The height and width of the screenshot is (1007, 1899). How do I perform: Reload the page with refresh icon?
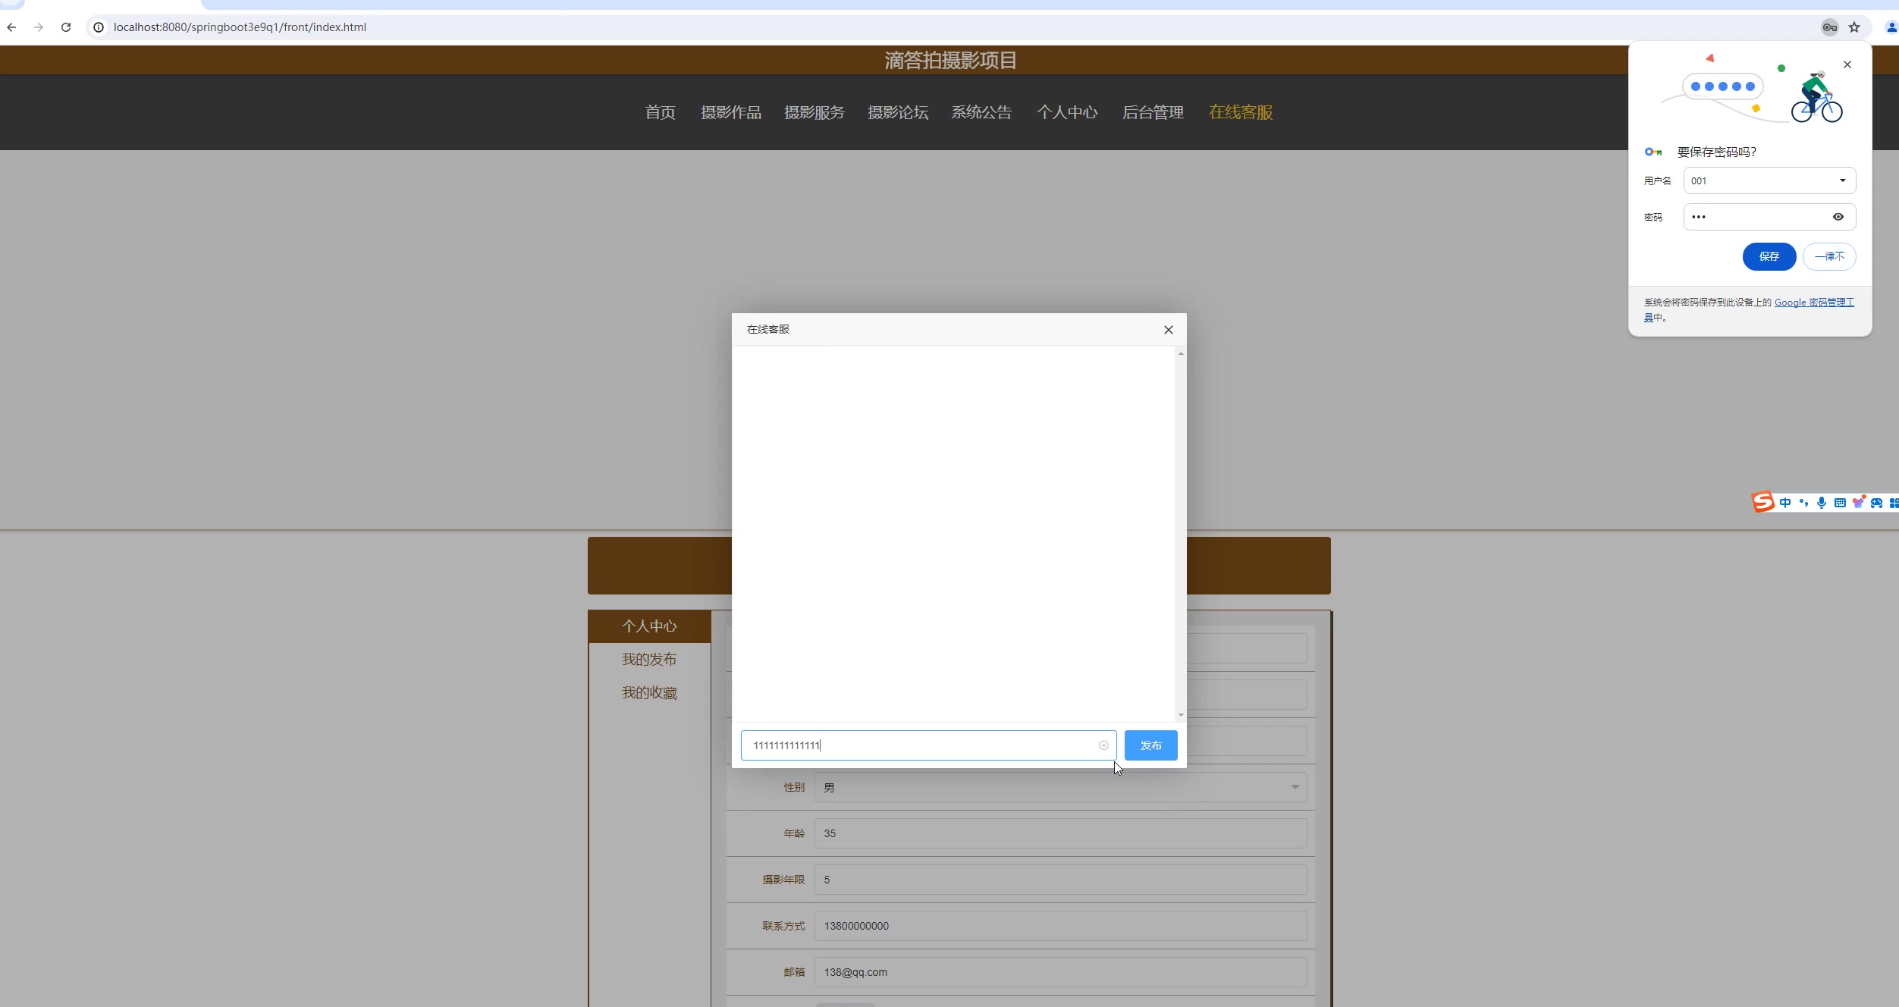pos(66,27)
